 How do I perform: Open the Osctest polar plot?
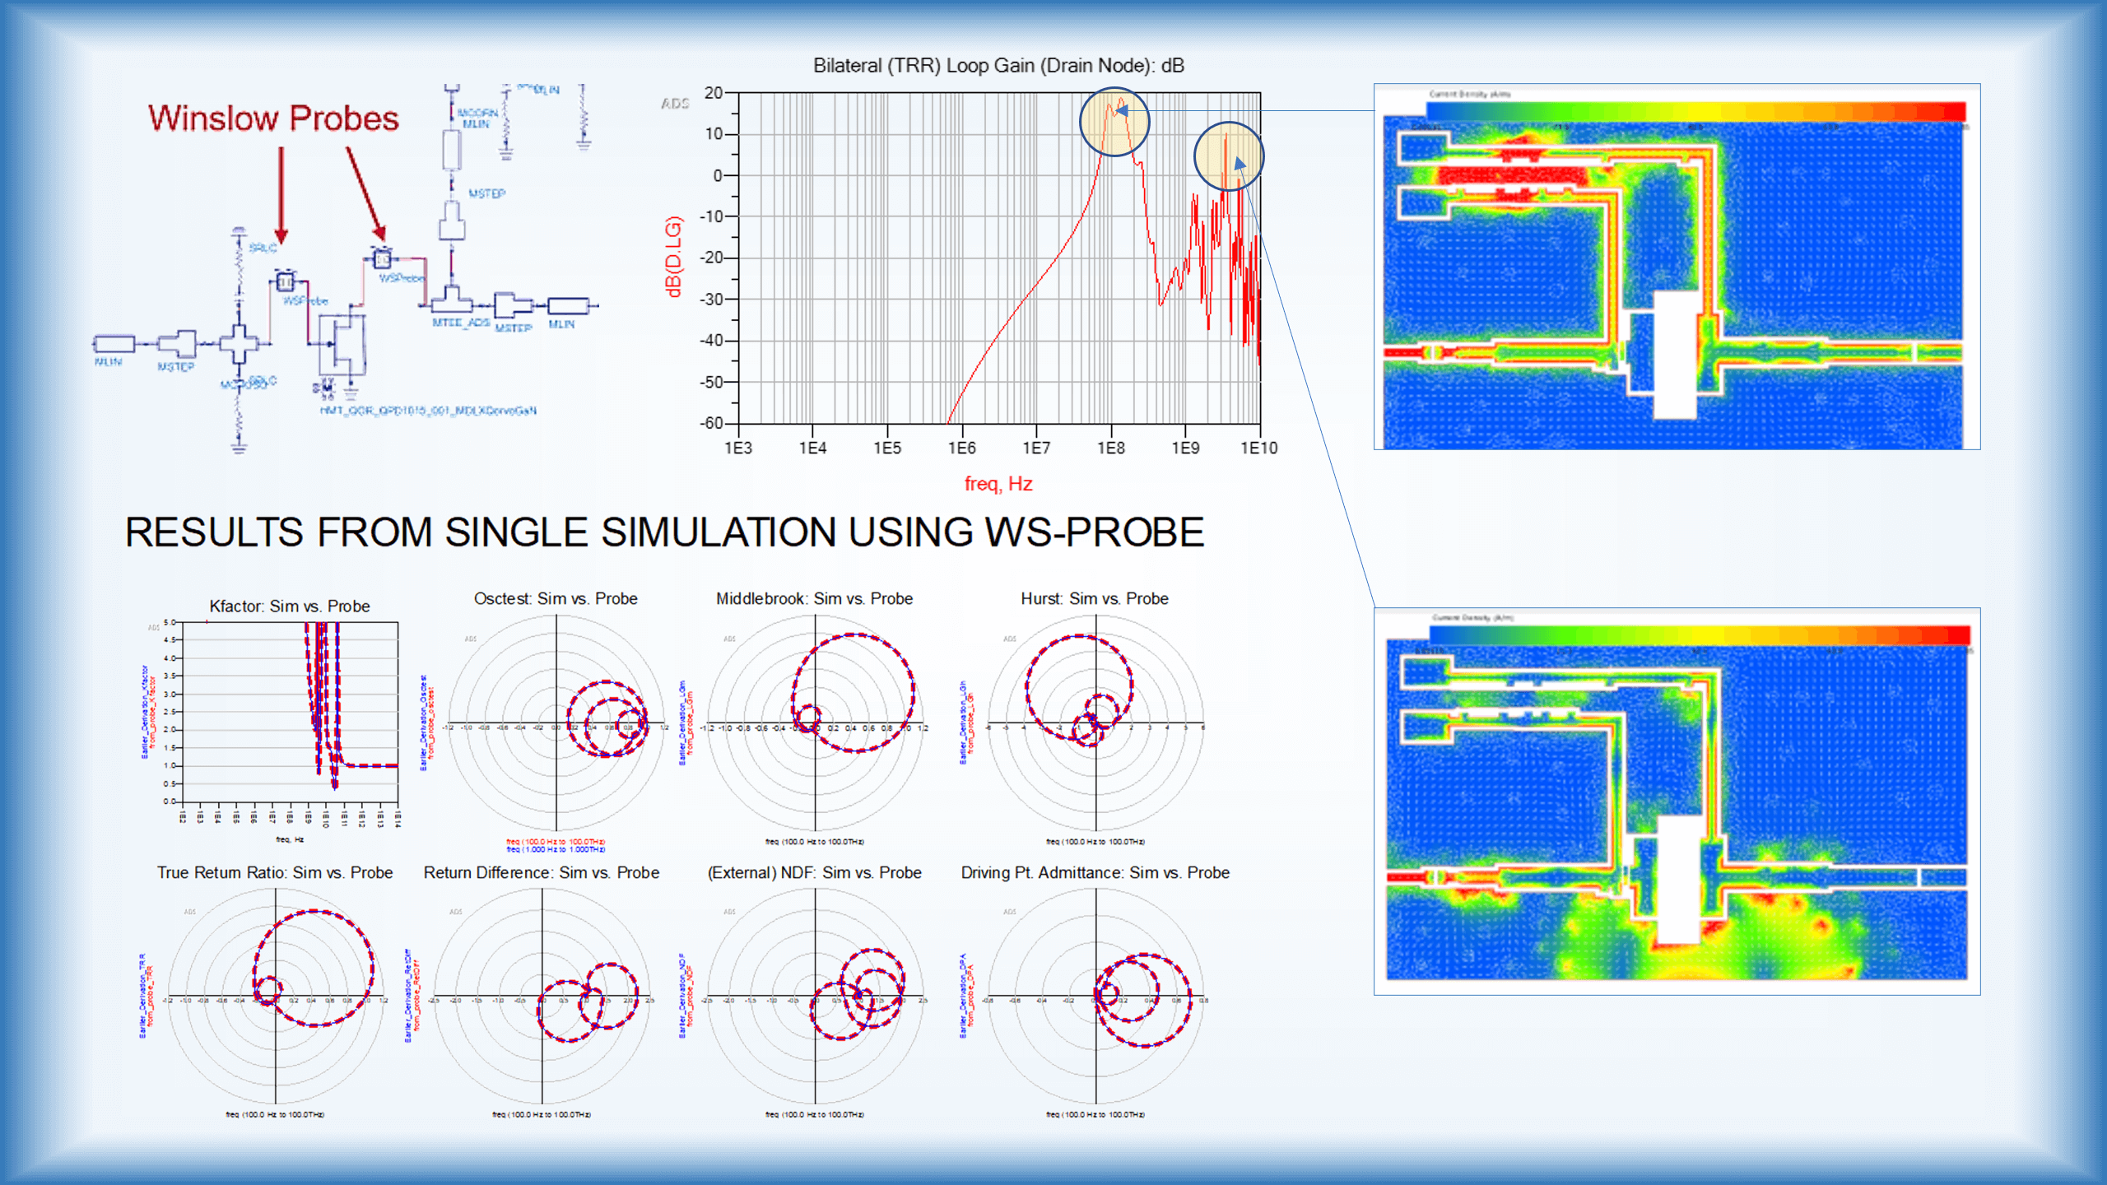point(556,724)
